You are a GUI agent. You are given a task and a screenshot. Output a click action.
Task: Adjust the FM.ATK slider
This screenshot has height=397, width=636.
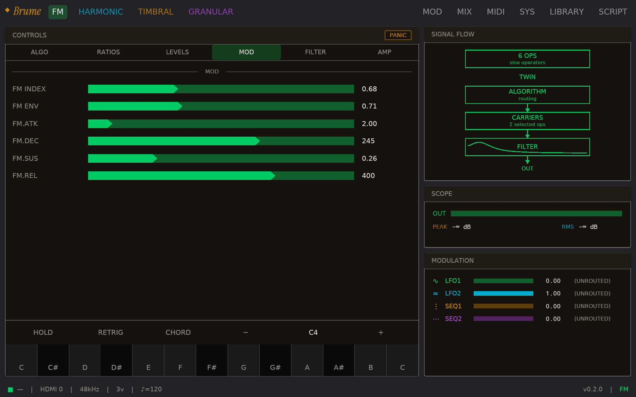click(x=221, y=124)
